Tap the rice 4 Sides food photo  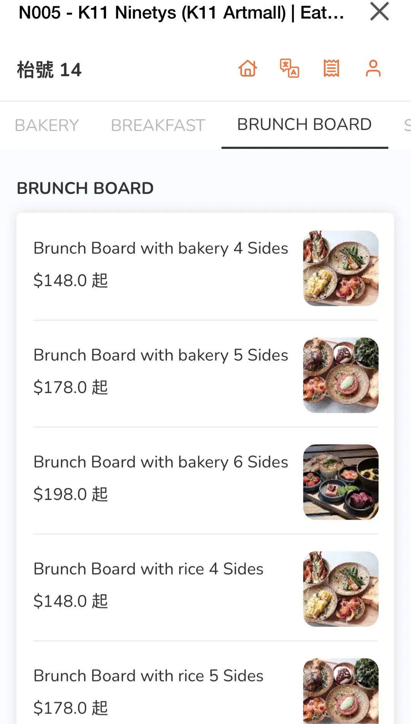click(x=341, y=589)
